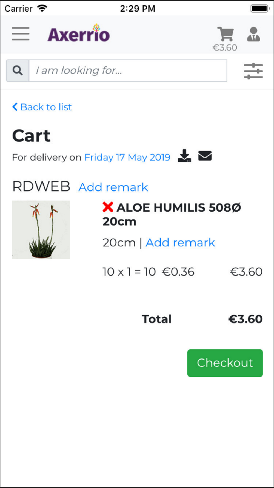Add remark for RDWEB order
Screen dimensions: 274x488
113,187
